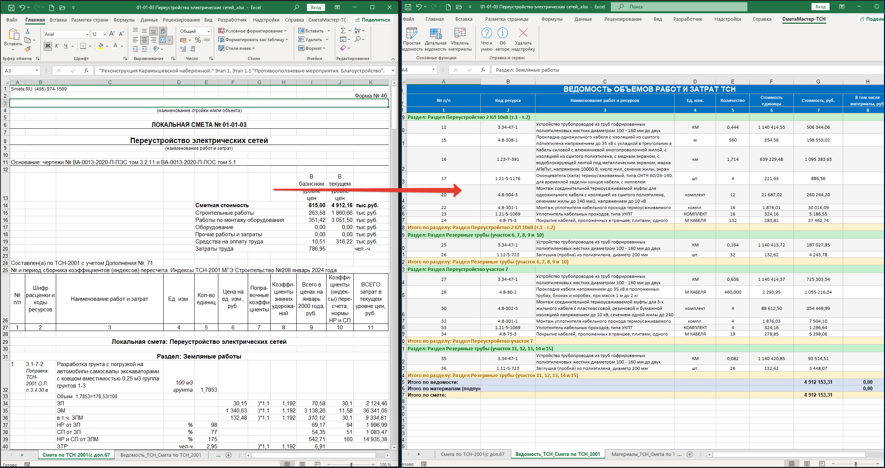
Task: Toggle bold formatting in left window
Action: pos(48,46)
